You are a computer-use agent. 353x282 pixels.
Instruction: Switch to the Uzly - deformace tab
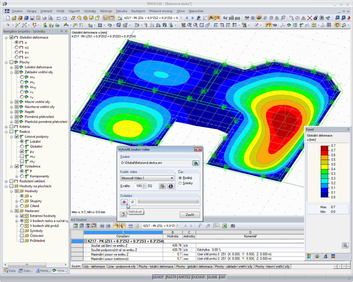coord(94,266)
